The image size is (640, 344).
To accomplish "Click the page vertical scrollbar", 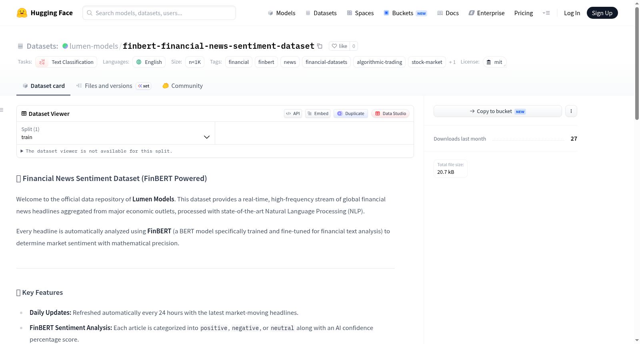I will (637, 64).
